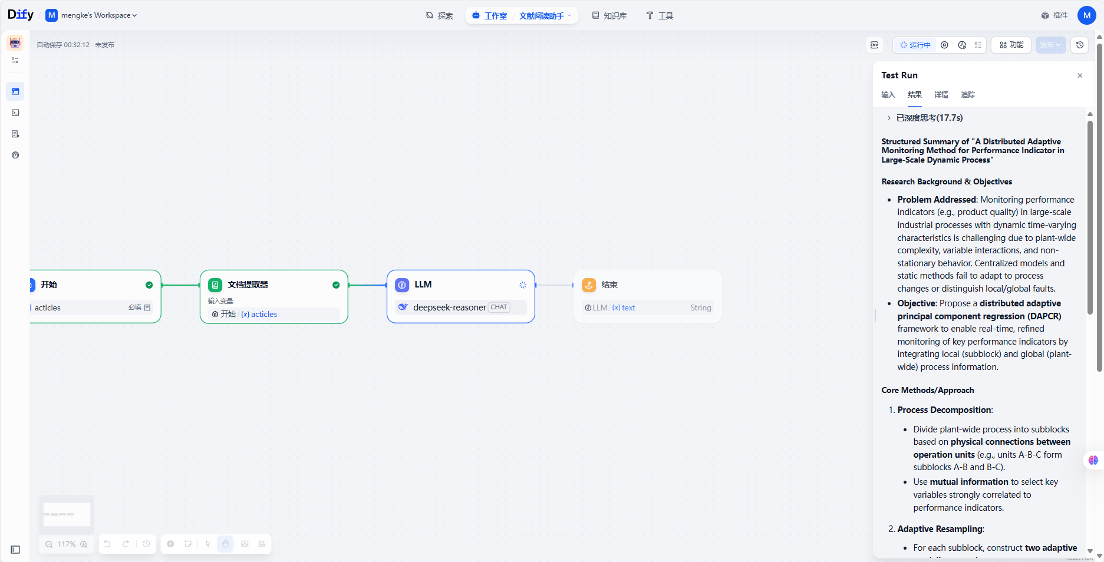Add a note to the canvas
This screenshot has height=562, width=1104.
click(x=188, y=544)
